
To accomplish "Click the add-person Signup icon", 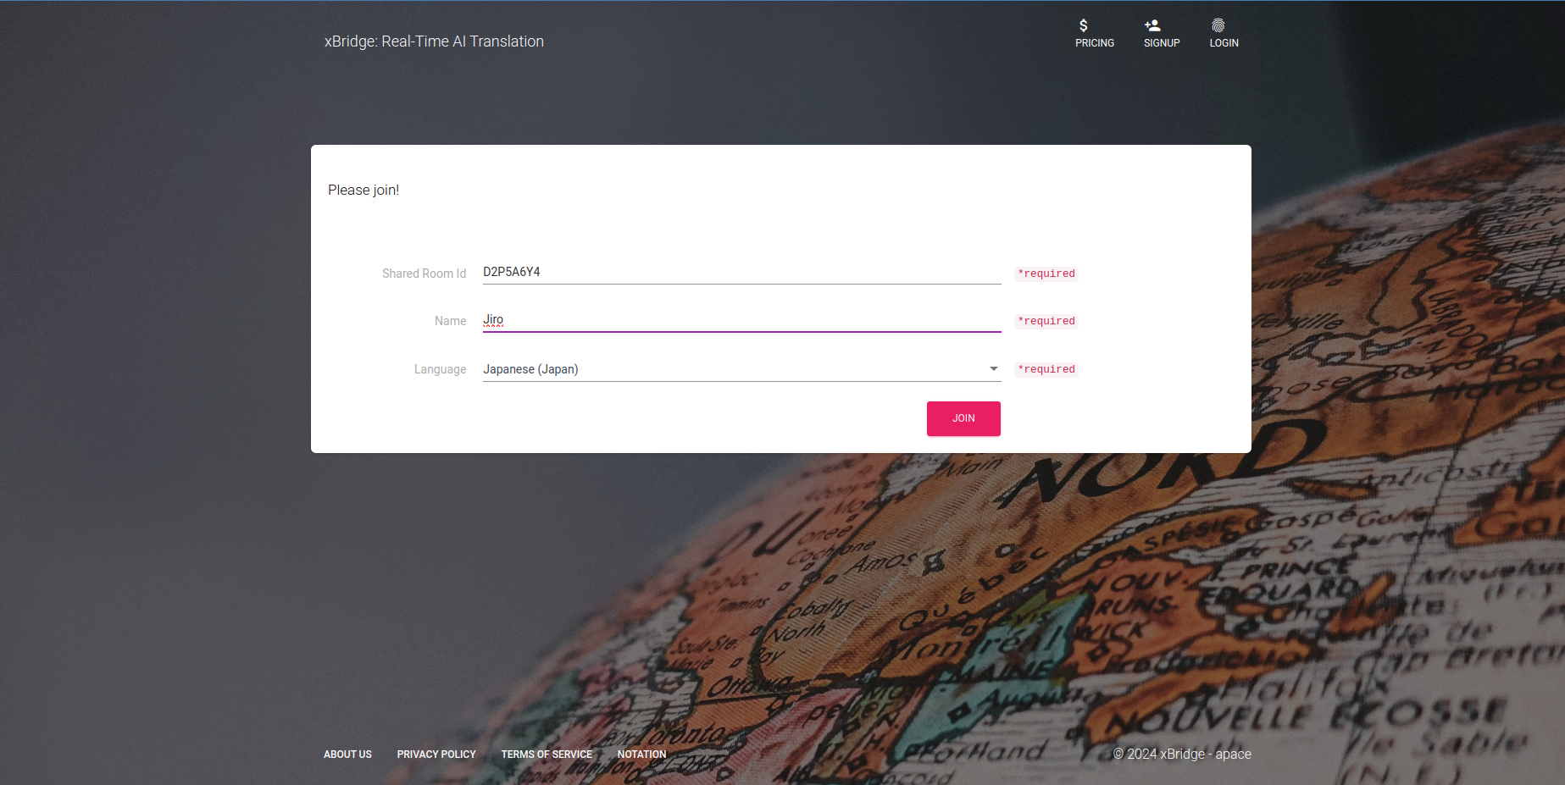I will tap(1152, 25).
